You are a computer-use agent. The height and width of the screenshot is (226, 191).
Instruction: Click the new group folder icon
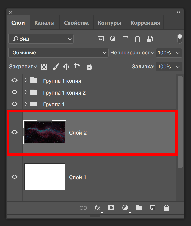[x=139, y=208]
